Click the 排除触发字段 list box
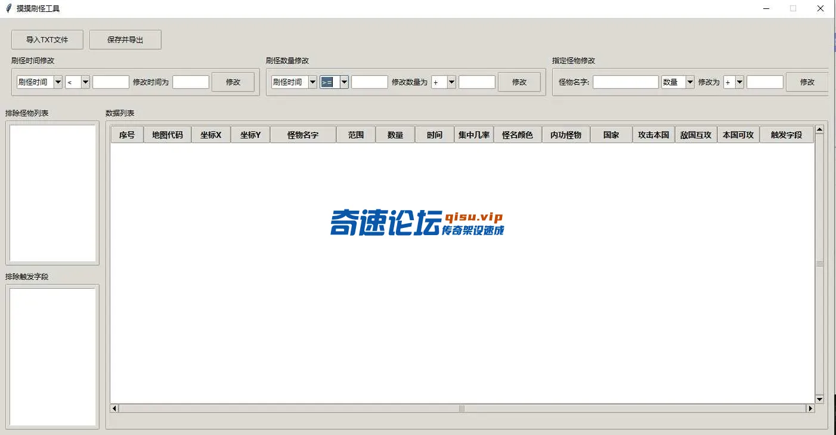 tap(52, 357)
